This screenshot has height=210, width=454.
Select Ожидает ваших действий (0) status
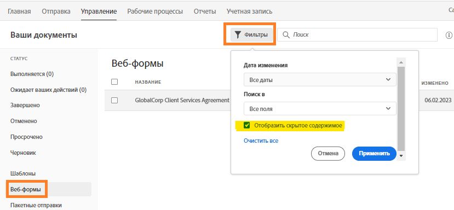click(48, 90)
